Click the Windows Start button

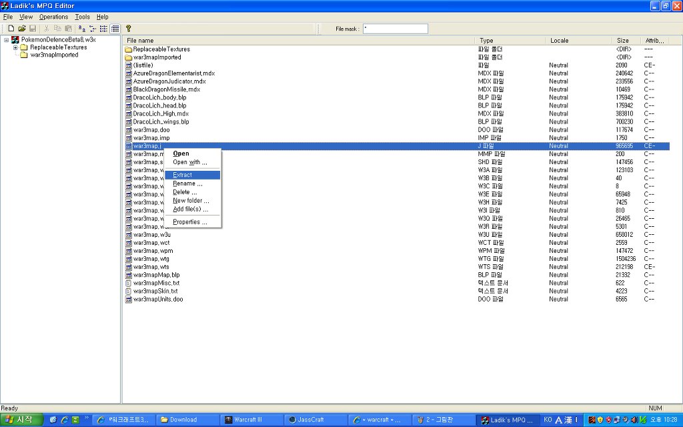21,420
